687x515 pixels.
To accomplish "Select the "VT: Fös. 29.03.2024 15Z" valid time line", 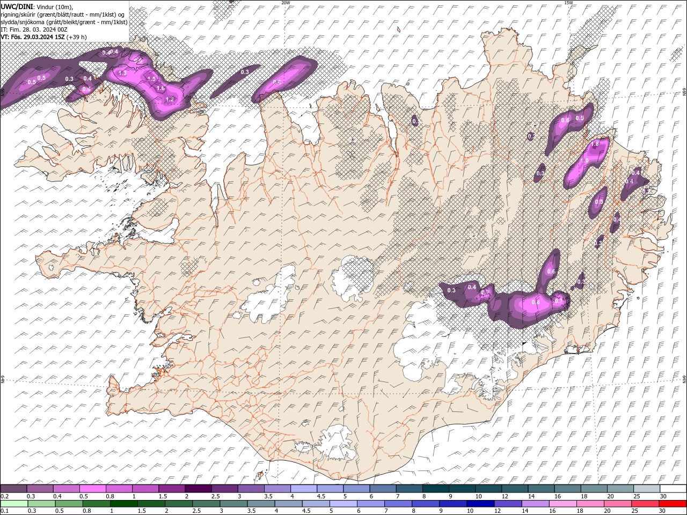I will point(33,37).
